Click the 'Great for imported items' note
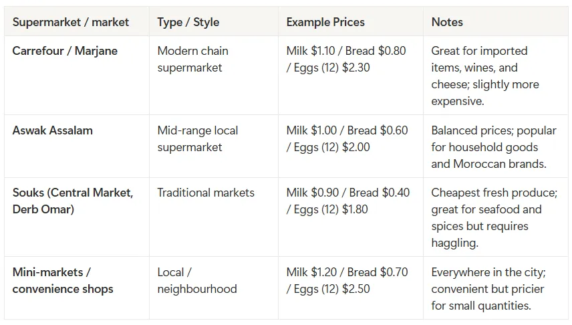This screenshot has height=325, width=572. (x=485, y=76)
